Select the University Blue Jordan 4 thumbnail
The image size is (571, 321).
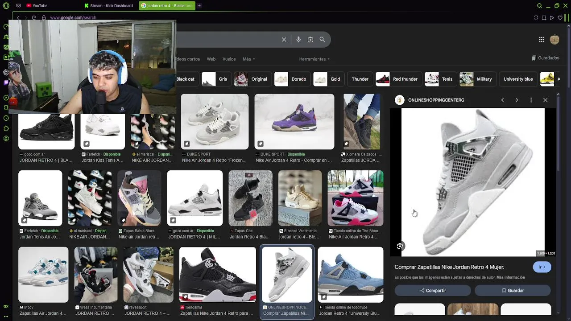pos(350,275)
